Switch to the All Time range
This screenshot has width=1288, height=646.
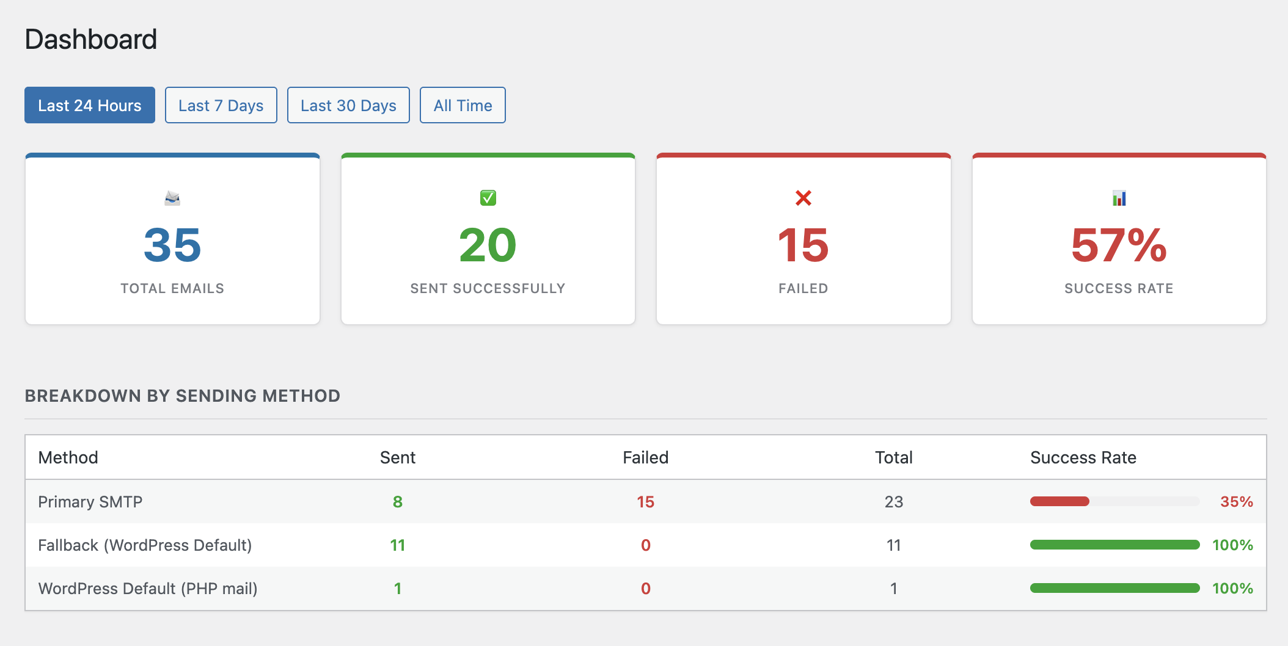coord(463,106)
